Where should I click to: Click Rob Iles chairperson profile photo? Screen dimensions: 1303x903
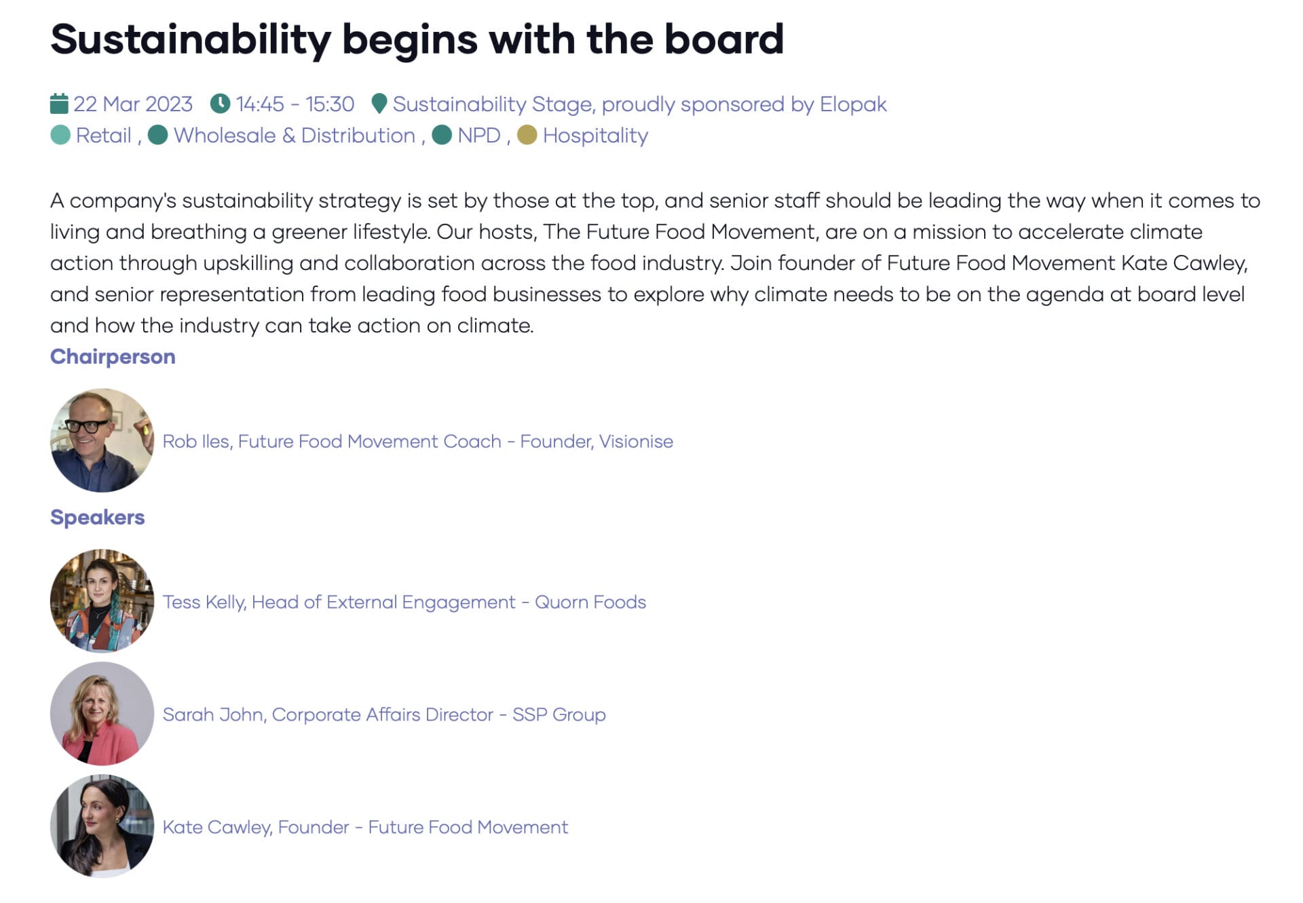102,440
